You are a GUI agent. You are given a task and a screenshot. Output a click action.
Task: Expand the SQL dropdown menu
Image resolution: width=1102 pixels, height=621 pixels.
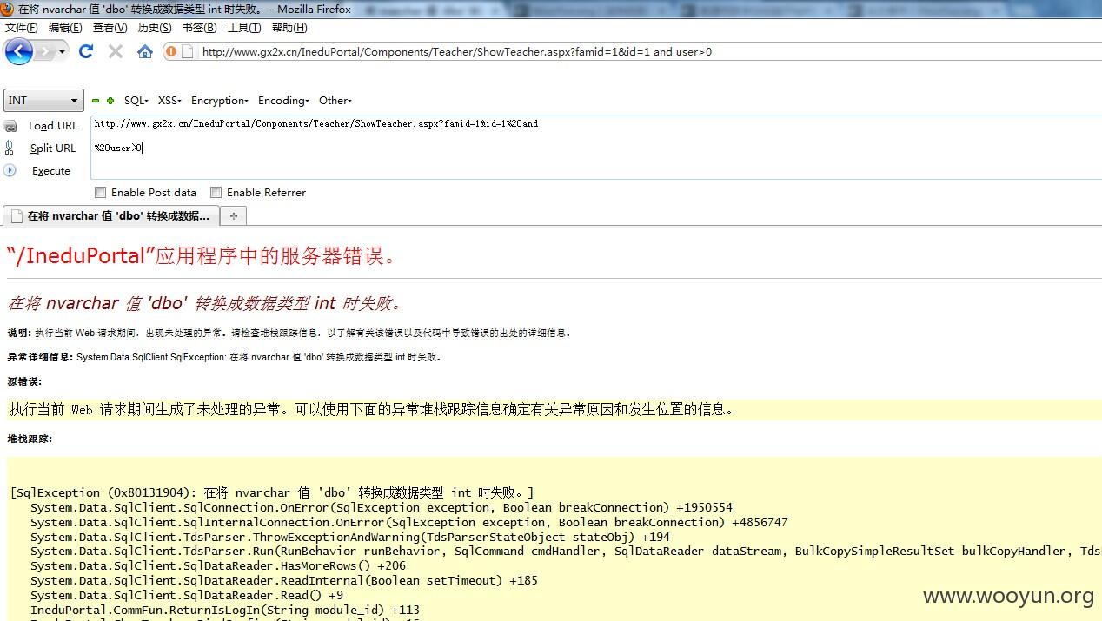click(136, 101)
